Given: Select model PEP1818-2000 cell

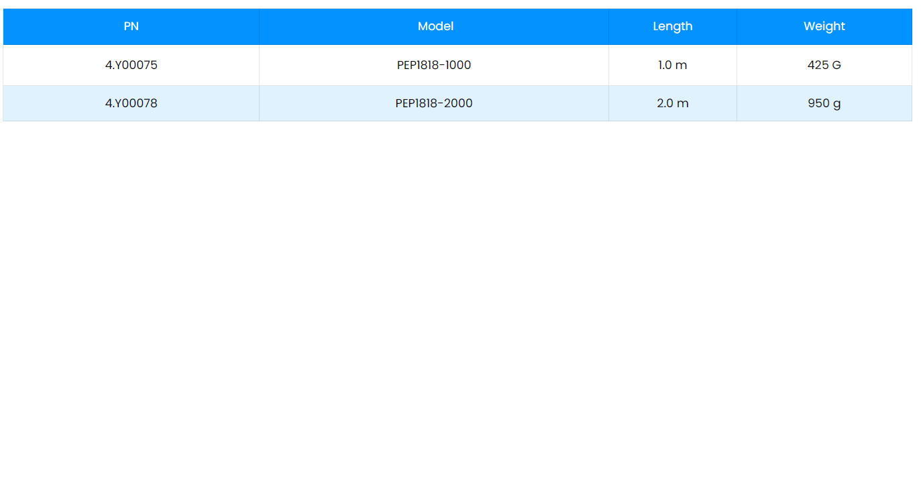Looking at the screenshot, I should coord(433,103).
